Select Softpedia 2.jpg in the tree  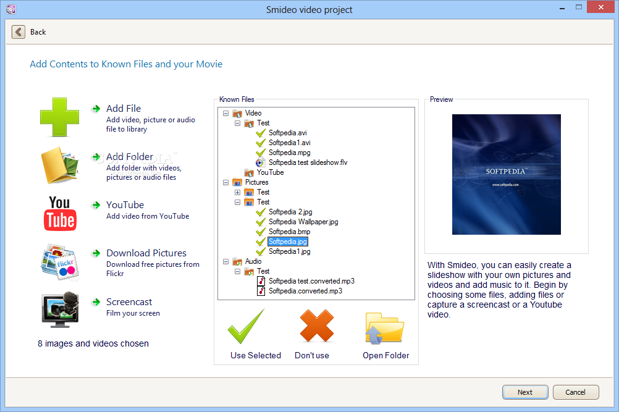[290, 212]
